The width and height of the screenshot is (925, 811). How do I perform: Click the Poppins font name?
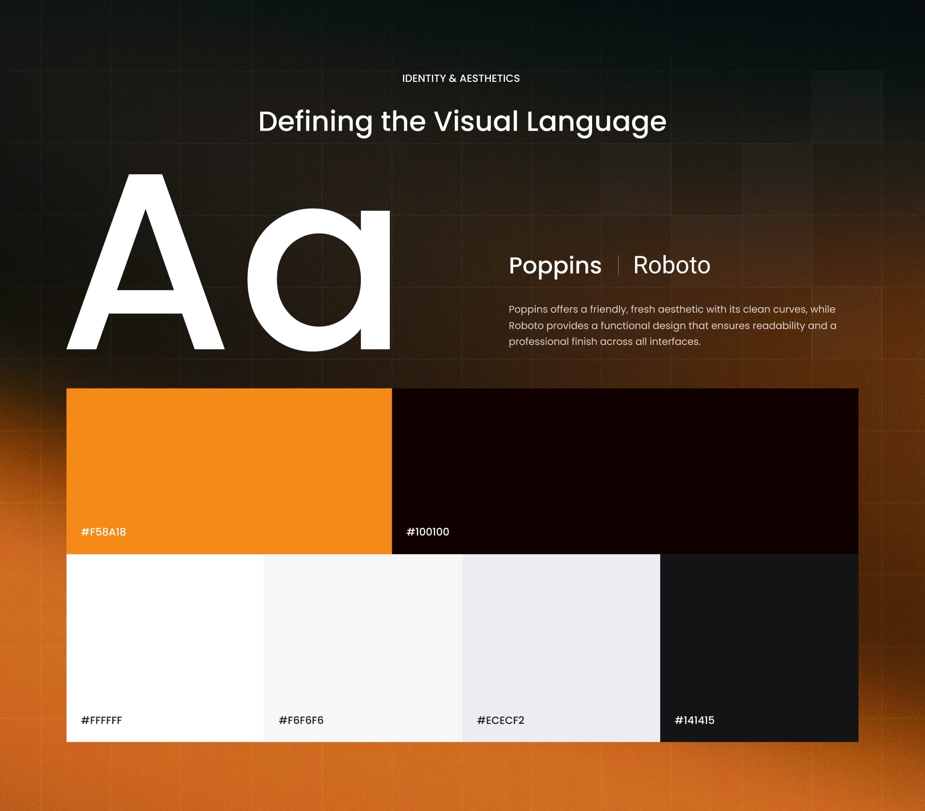[x=555, y=265]
